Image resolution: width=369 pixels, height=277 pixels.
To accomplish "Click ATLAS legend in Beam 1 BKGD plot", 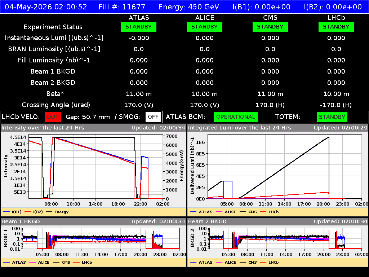I will [x=14, y=262].
